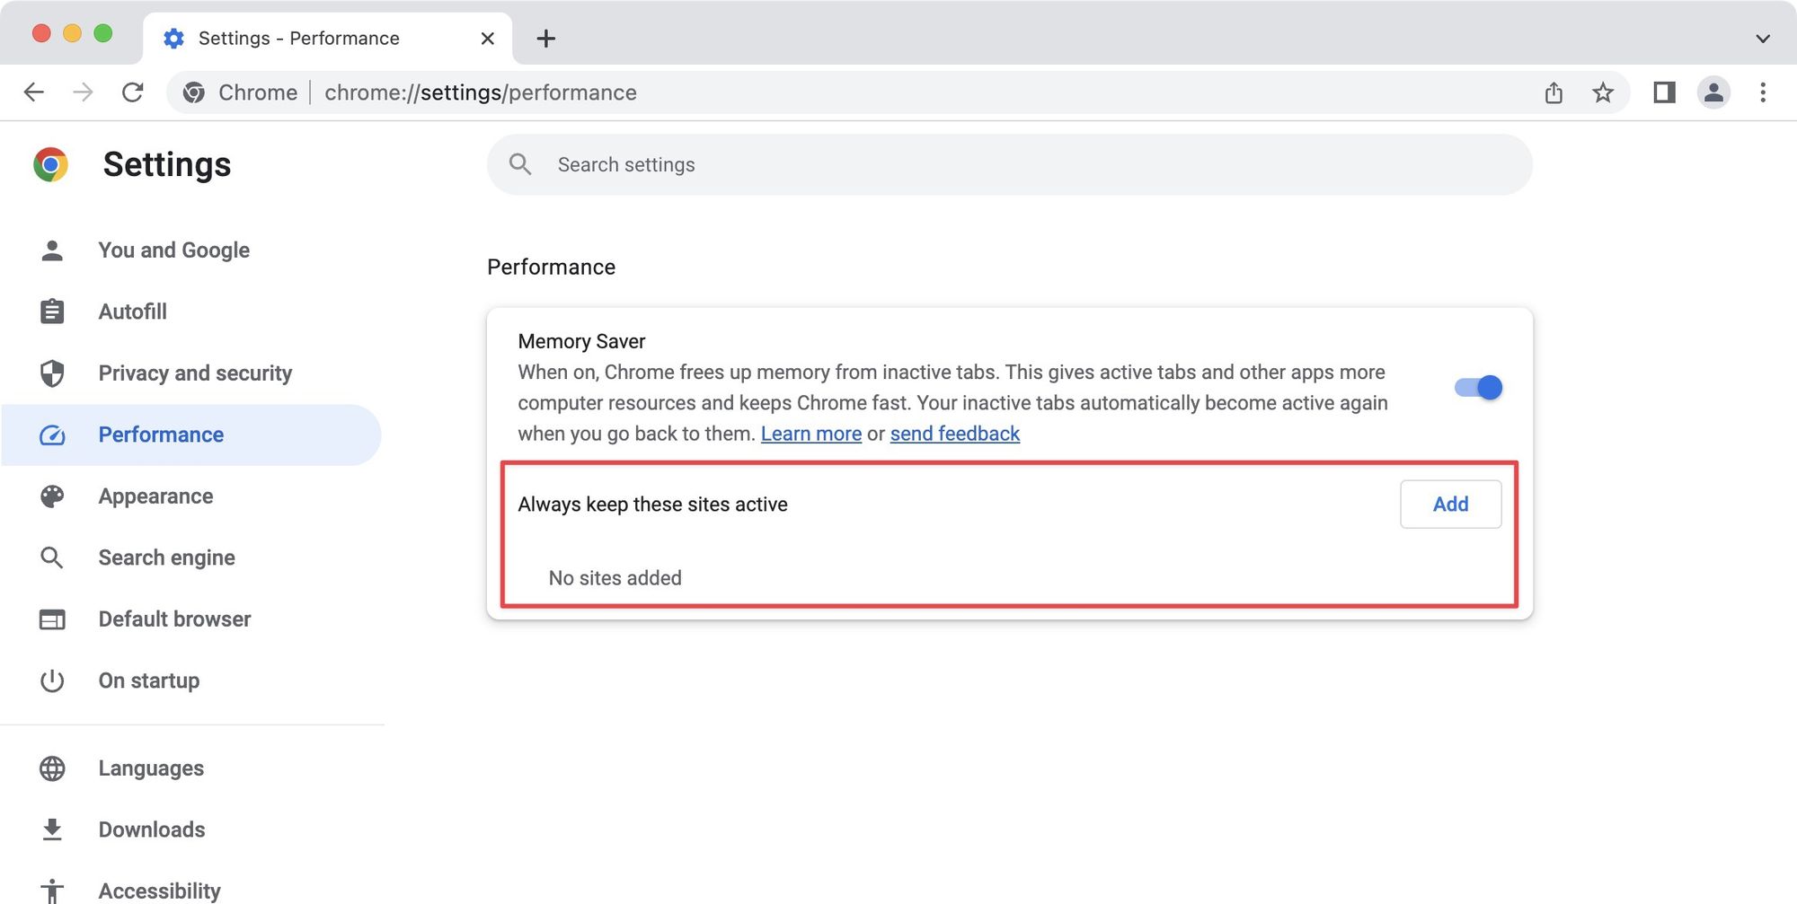This screenshot has width=1797, height=904.
Task: Open Privacy and security settings
Action: (x=194, y=373)
